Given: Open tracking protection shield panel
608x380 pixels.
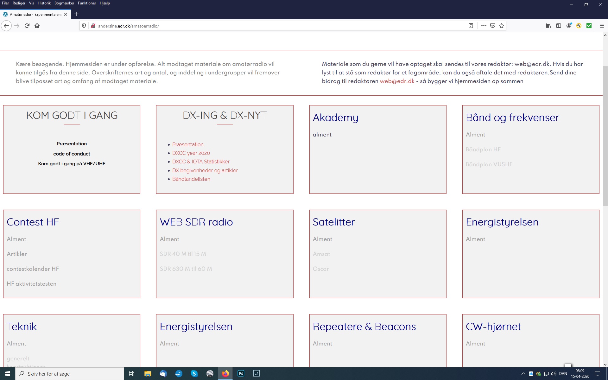Looking at the screenshot, I should 84,26.
